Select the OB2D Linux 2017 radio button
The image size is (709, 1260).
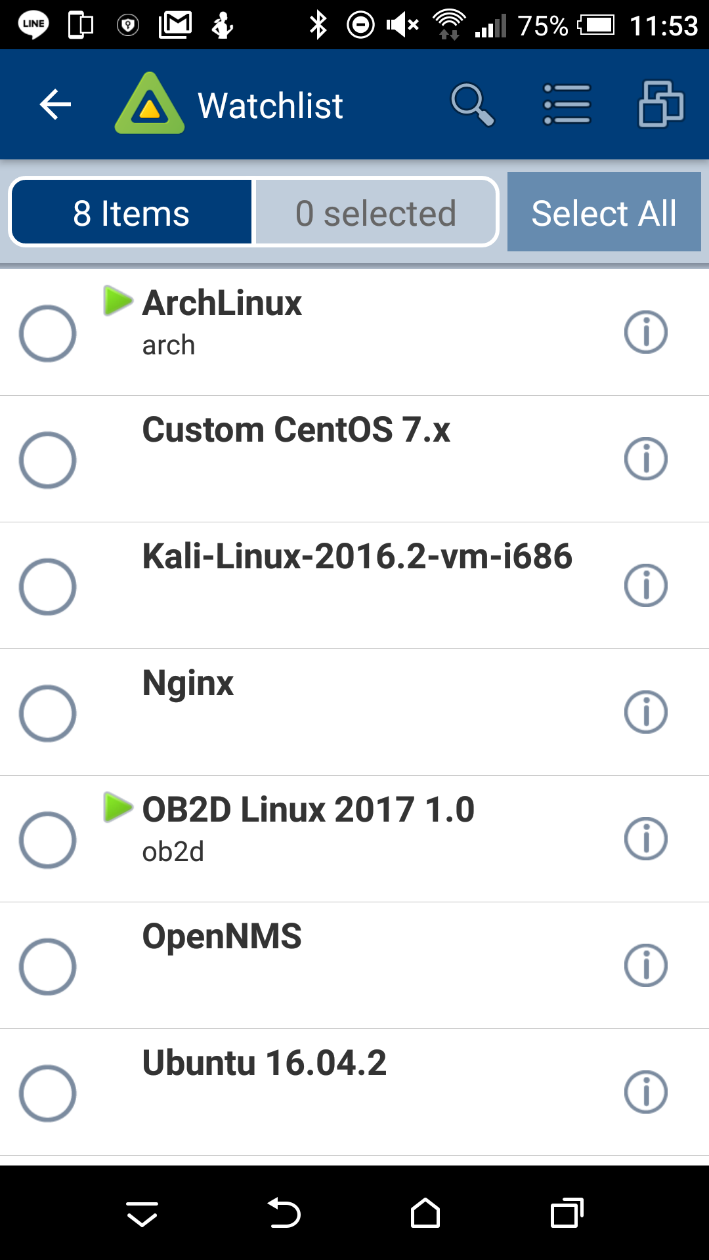pyautogui.click(x=47, y=840)
